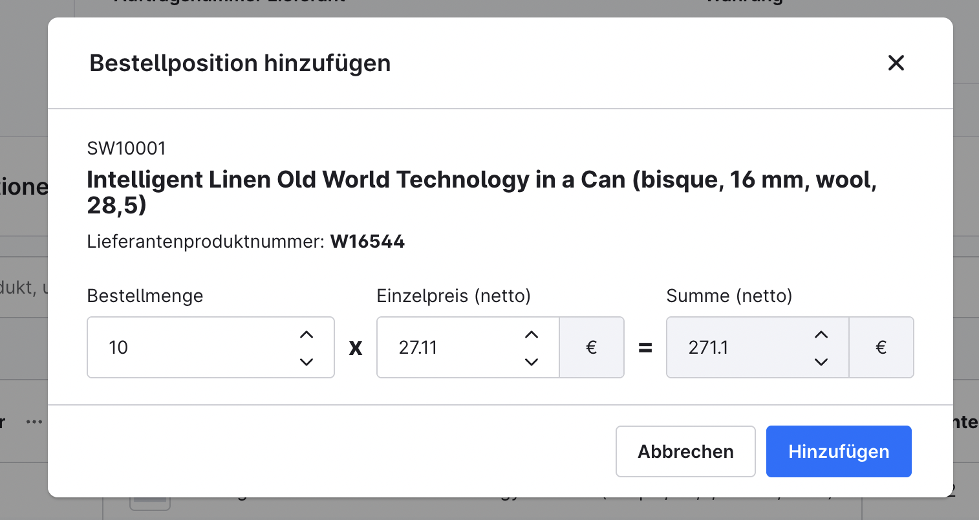Decrease the Bestellmenge using the down arrow
979x520 pixels.
pyautogui.click(x=307, y=362)
